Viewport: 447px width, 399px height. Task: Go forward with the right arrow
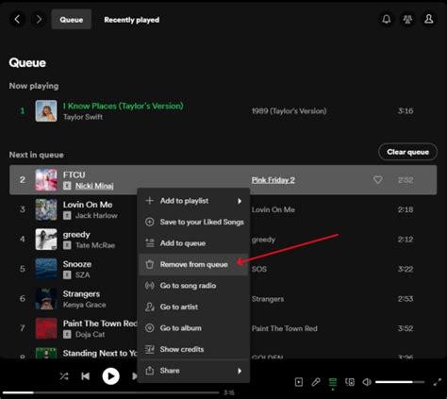point(39,20)
